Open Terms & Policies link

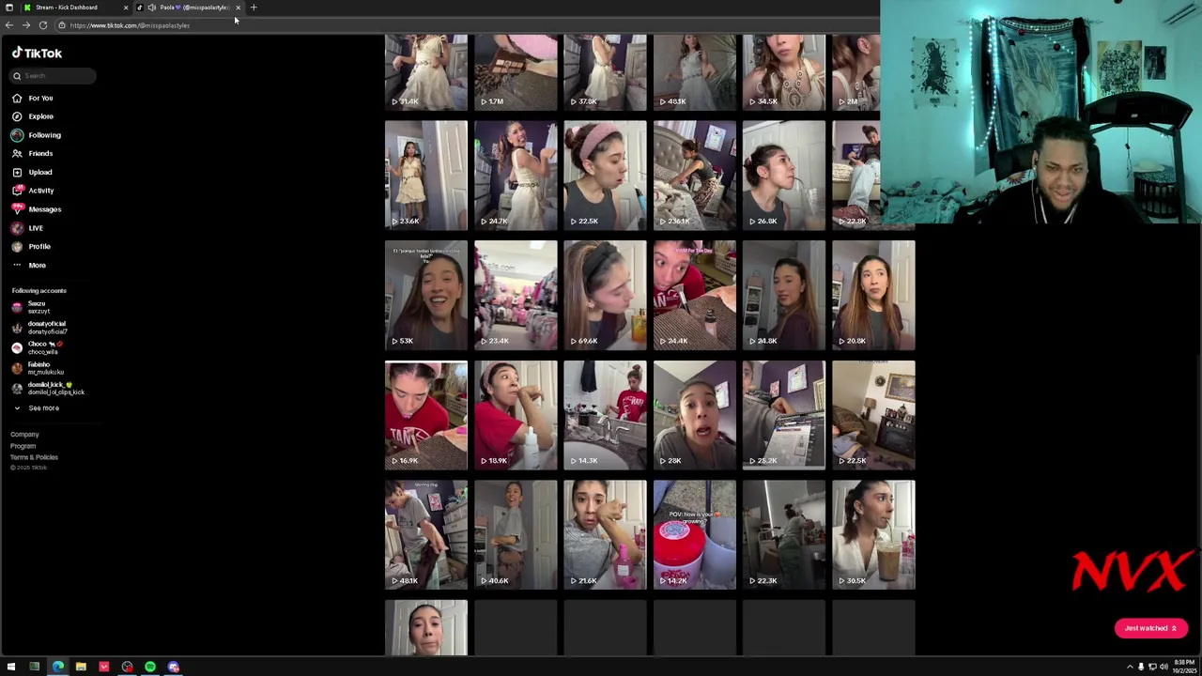click(34, 457)
